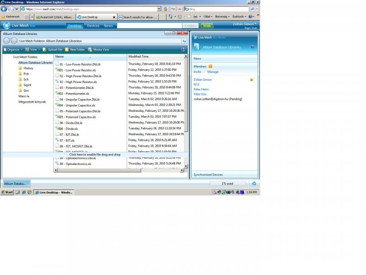Open Zoltán Simon account dropdown
The height and width of the screenshot is (275, 366).
244,24
